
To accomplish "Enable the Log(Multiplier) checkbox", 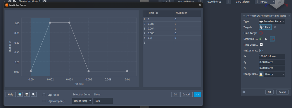I will pos(44,101).
